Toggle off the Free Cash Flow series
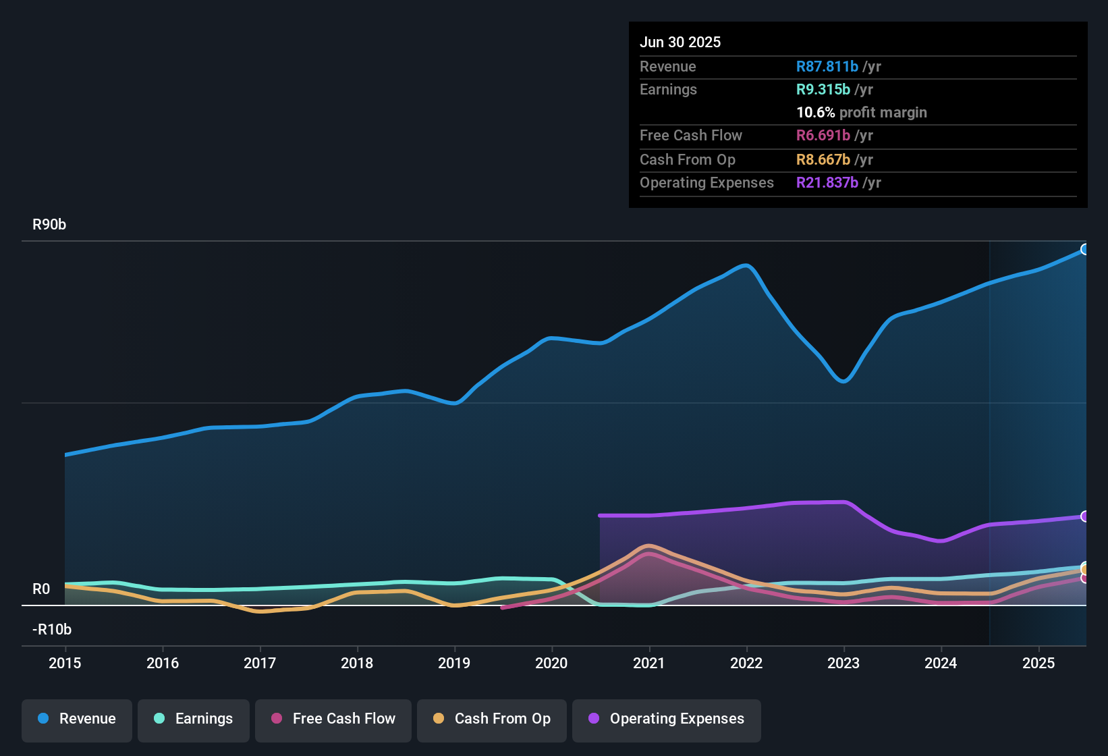 [x=333, y=720]
